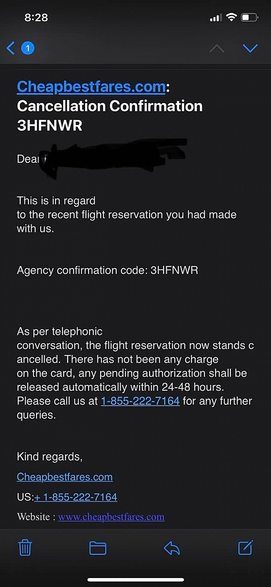271x587 pixels.
Task: Tap the back chevron to return to inbox
Action: coord(11,48)
